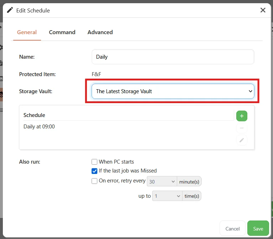Uncheck If the last job was Missed
The image size is (273, 239).
94,171
